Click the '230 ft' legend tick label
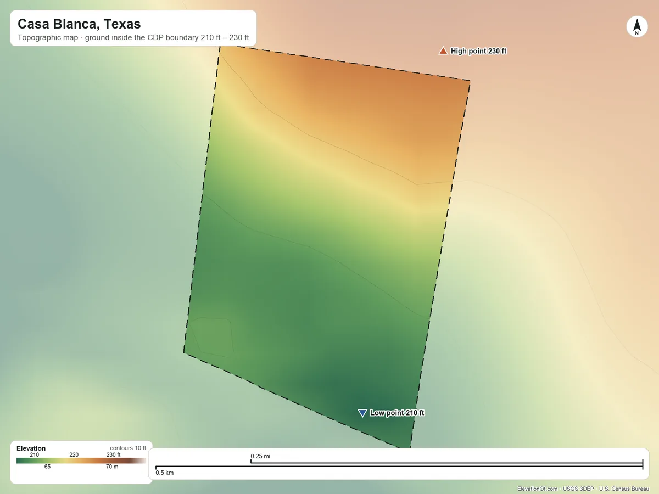 pos(113,454)
